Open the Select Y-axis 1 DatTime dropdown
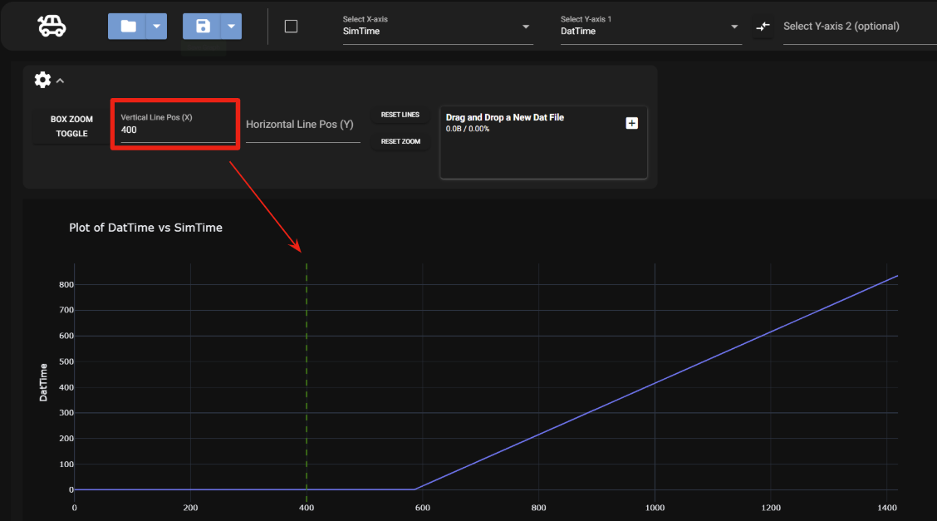The width and height of the screenshot is (937, 521). 650,31
